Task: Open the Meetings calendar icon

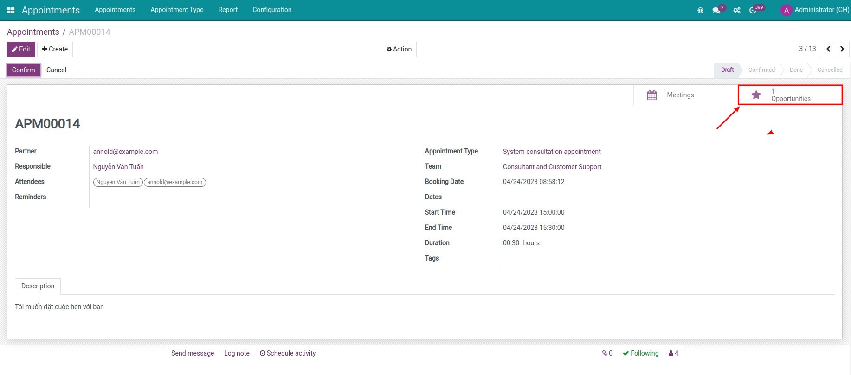Action: (x=652, y=95)
